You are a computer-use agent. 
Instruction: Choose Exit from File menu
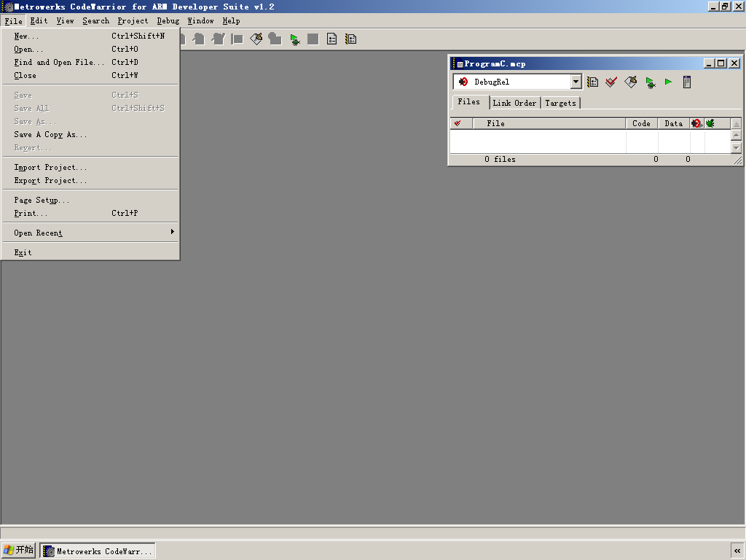coord(90,252)
